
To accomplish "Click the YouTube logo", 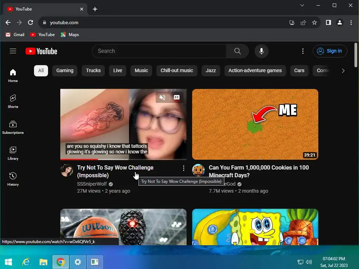I will coord(41,51).
